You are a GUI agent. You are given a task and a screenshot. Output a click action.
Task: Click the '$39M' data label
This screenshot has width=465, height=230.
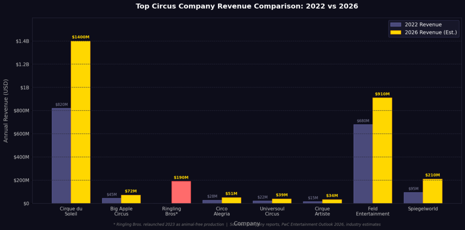(282, 195)
